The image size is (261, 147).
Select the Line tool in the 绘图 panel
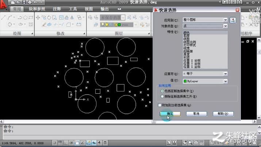3,17
